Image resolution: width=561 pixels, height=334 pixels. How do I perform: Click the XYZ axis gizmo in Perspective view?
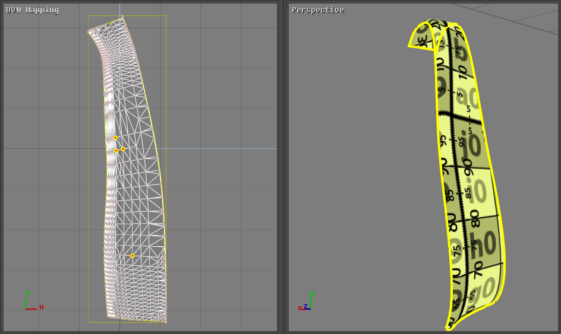(x=306, y=304)
